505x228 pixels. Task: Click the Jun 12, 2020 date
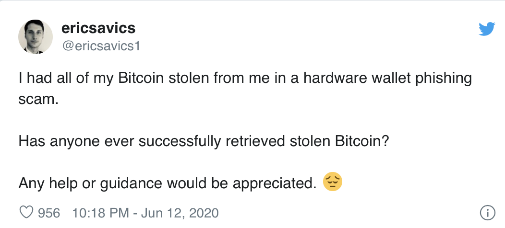click(x=180, y=213)
